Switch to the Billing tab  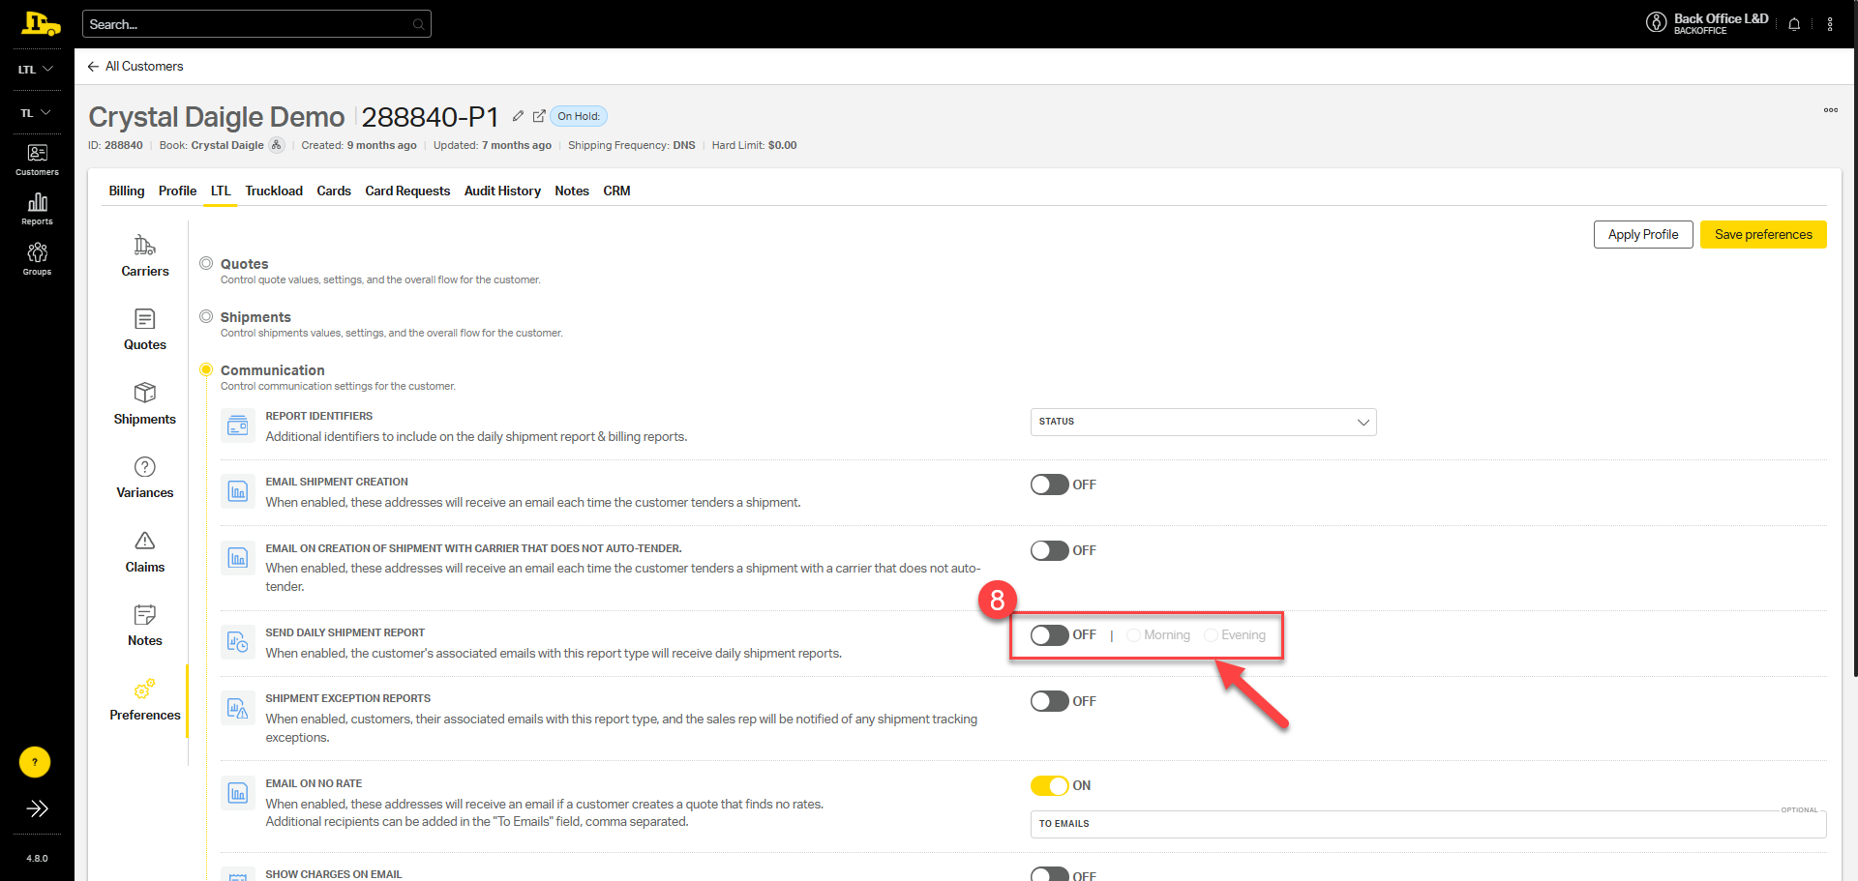(x=127, y=191)
